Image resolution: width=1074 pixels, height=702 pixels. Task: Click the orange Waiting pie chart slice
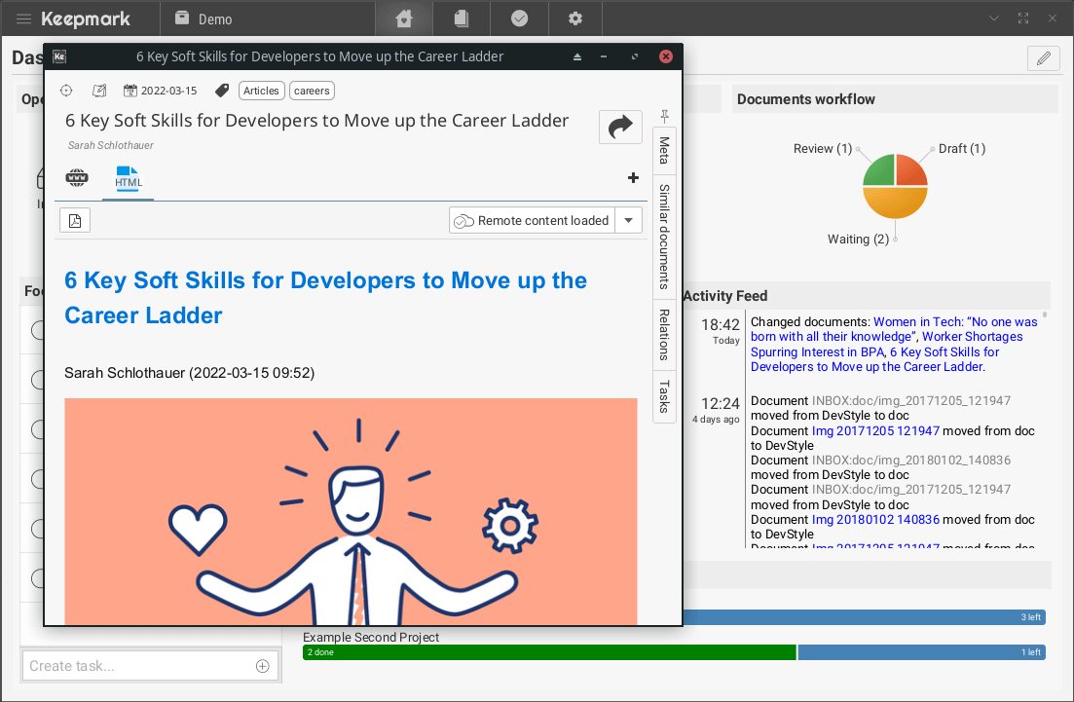point(895,203)
